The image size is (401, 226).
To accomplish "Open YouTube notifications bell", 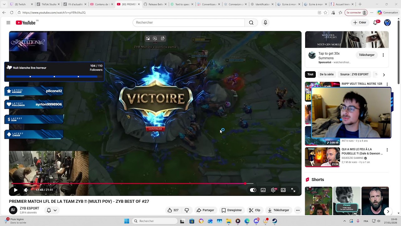I will (375, 23).
